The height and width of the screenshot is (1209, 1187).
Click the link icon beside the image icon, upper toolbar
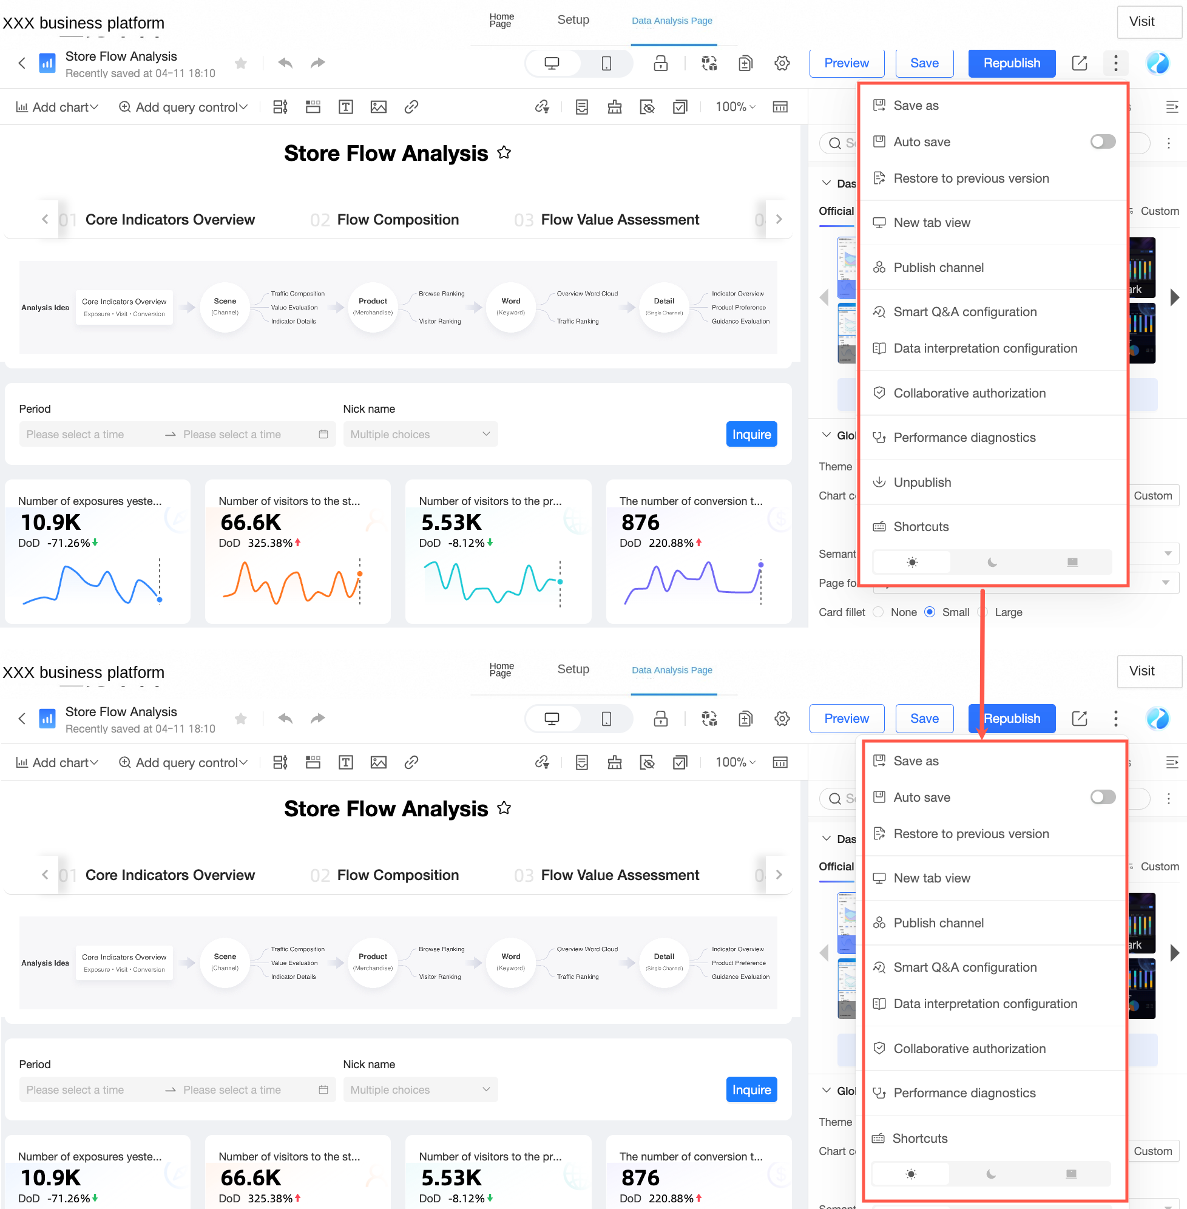[x=411, y=107]
